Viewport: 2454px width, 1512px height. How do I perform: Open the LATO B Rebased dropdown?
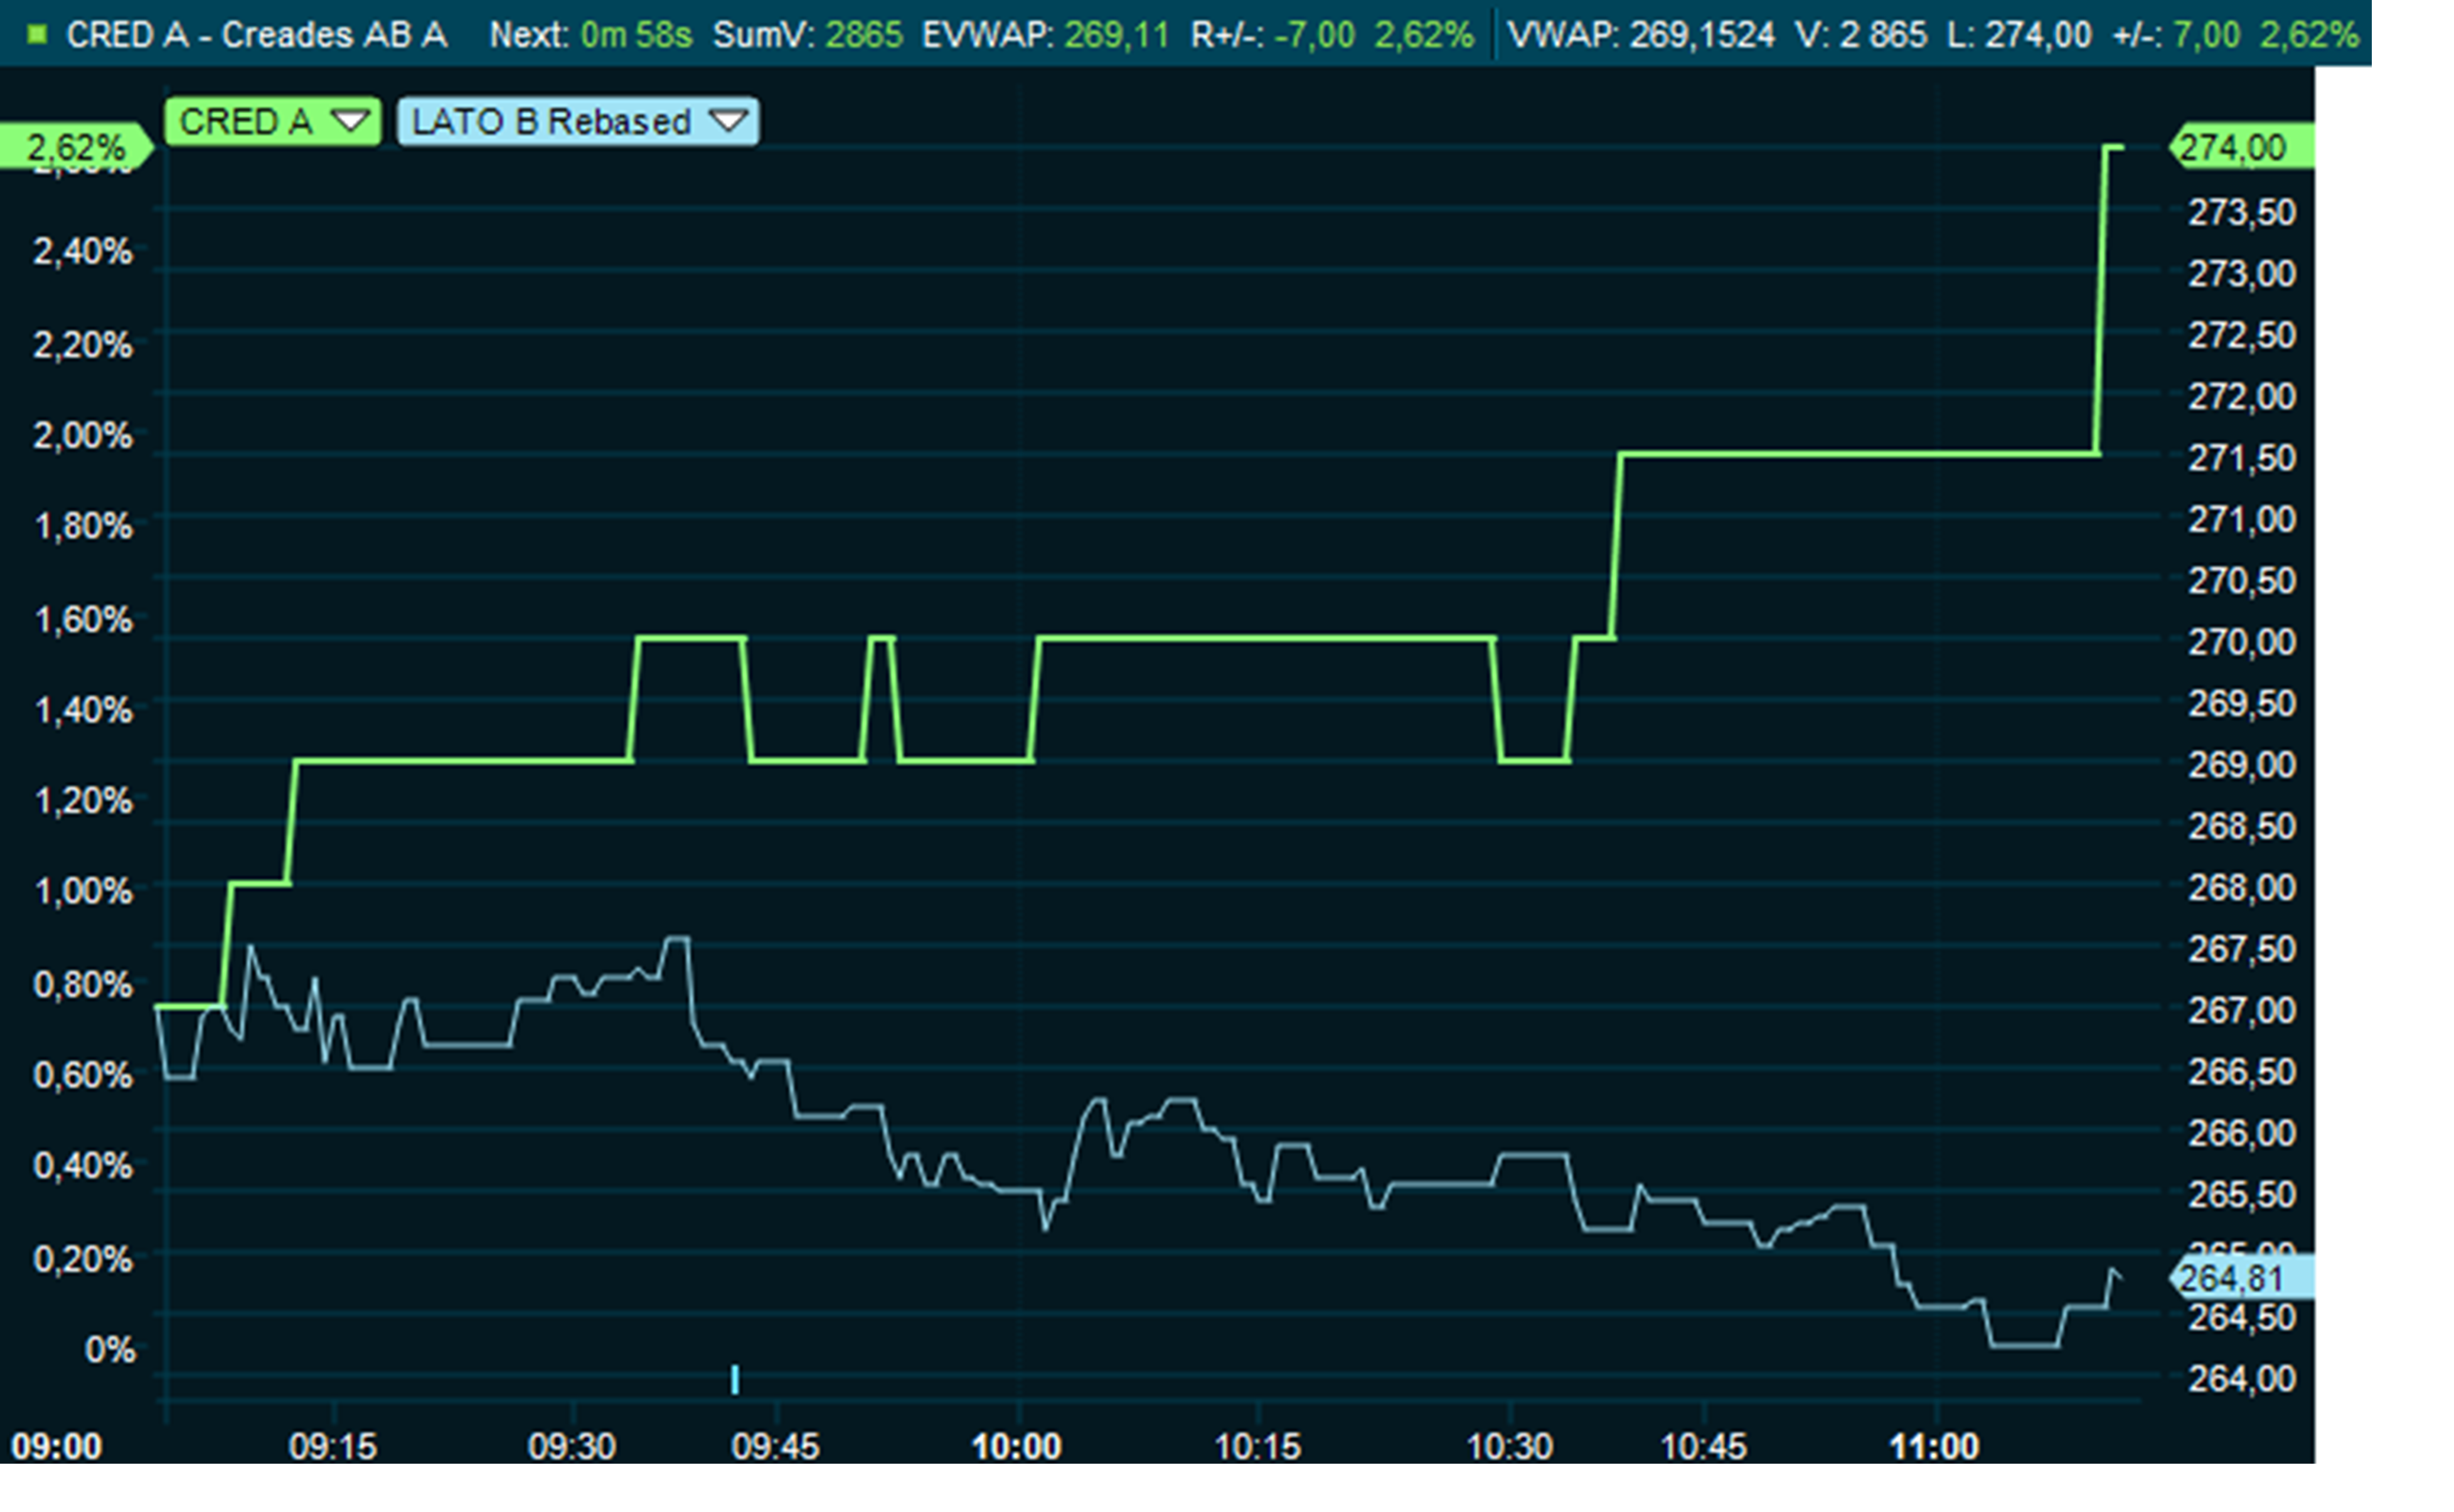pos(578,122)
